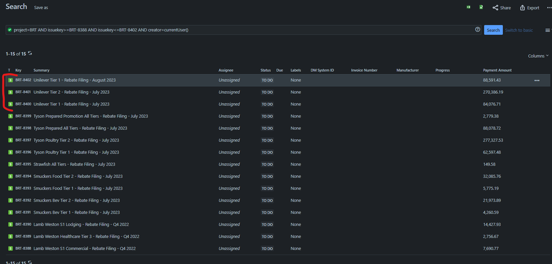Image resolution: width=552 pixels, height=264 pixels.
Task: Click the issue type icon for BRT-8402
Action: 10,80
